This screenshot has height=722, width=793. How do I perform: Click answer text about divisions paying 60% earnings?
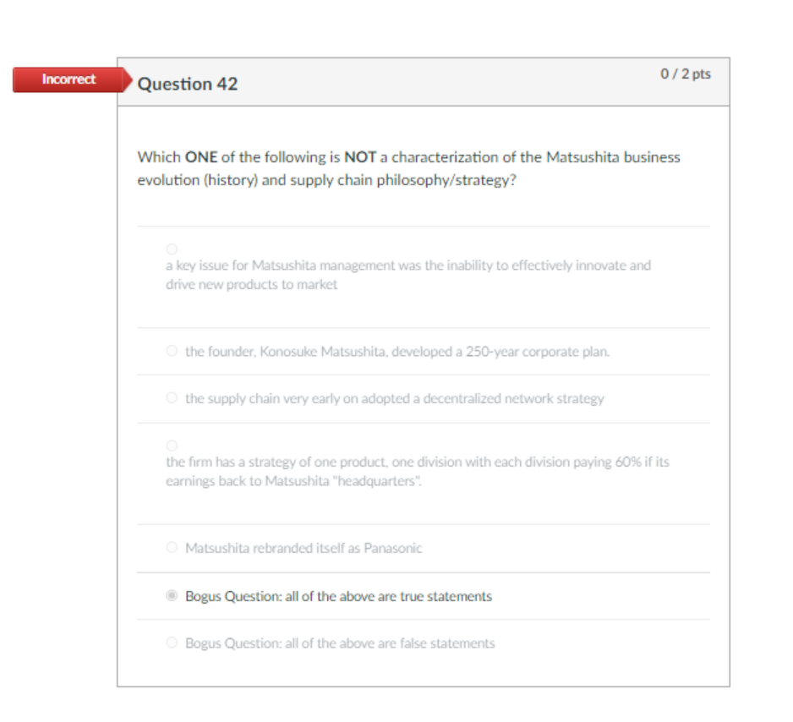pyautogui.click(x=418, y=471)
